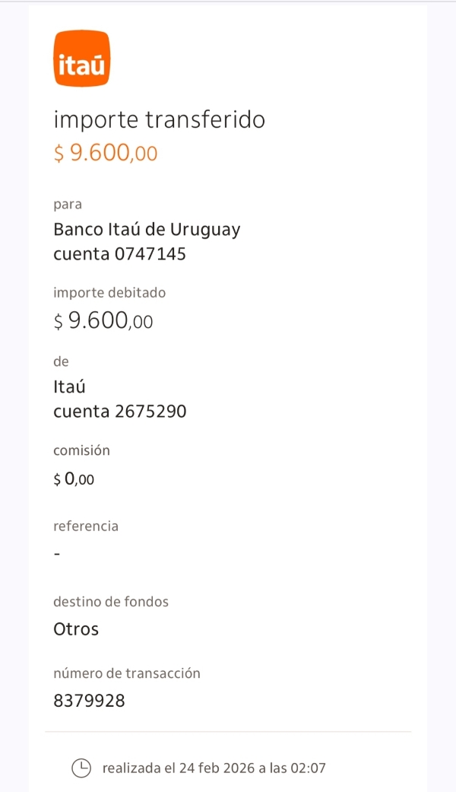
Task: Select the "importe transferido" heading
Action: pos(159,120)
